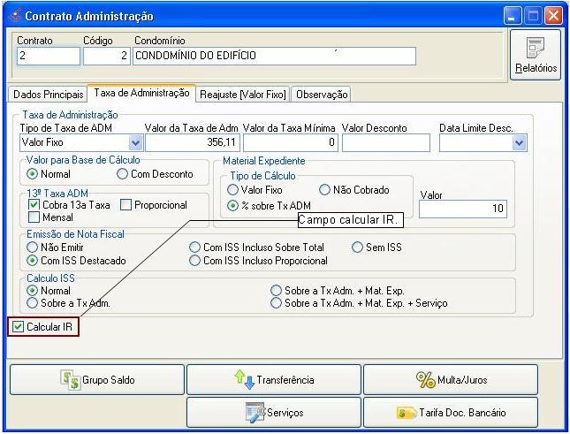This screenshot has height=434, width=570.
Task: Toggle the Calcular IR checkbox
Action: 19,327
